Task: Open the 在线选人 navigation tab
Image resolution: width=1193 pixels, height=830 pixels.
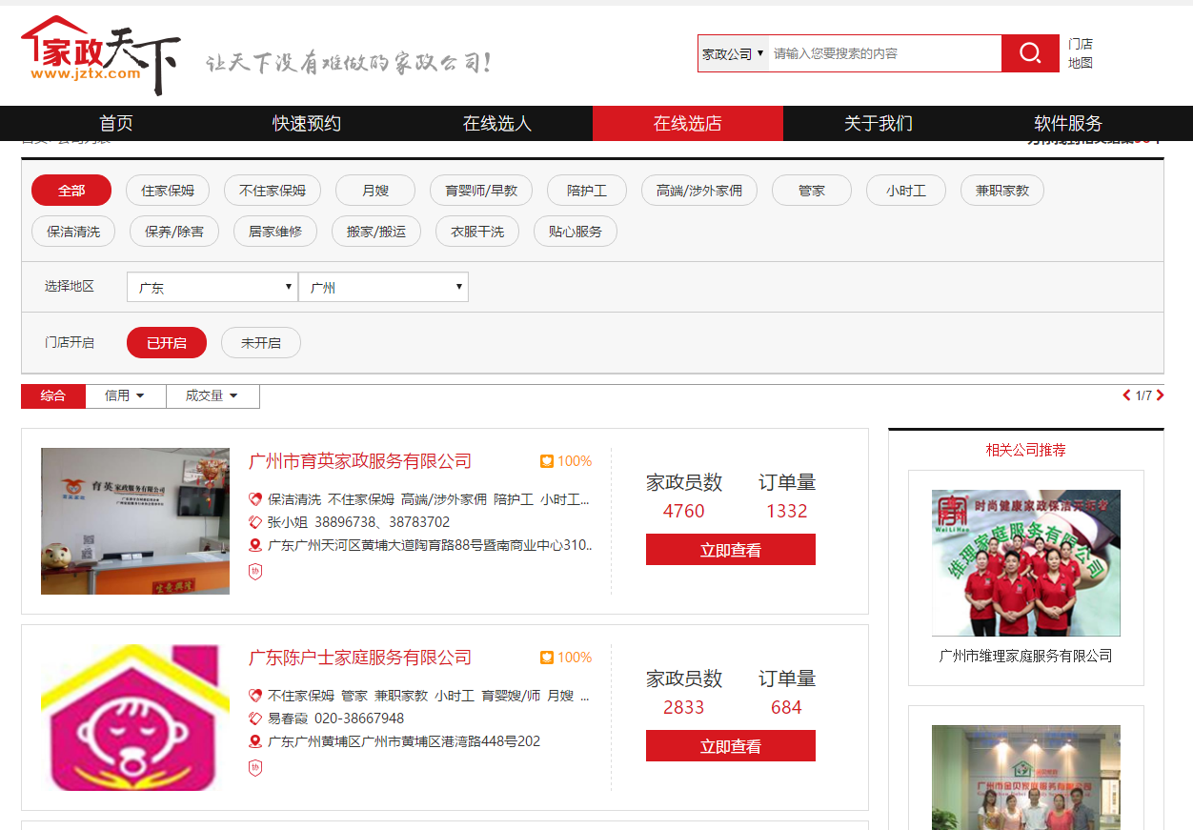Action: 497,124
